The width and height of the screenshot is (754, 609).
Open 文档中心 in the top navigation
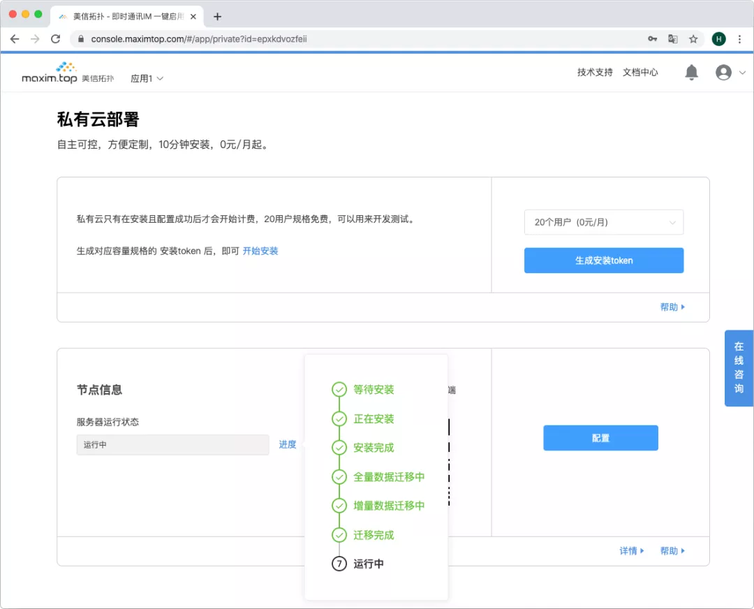pos(640,72)
